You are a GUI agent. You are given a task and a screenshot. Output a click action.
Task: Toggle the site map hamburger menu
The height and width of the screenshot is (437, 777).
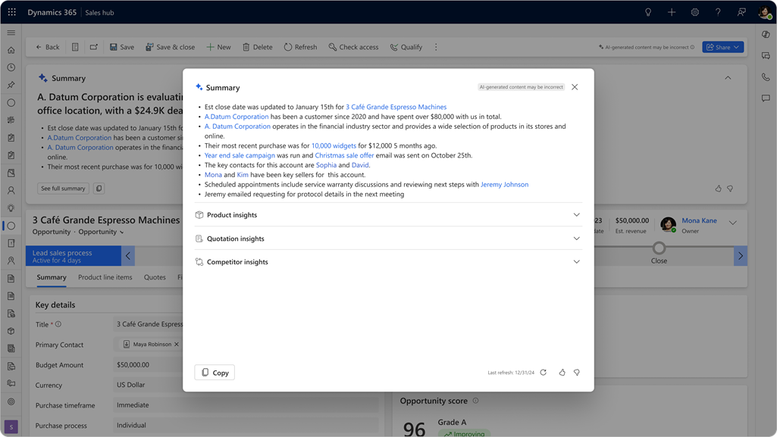[x=11, y=33]
